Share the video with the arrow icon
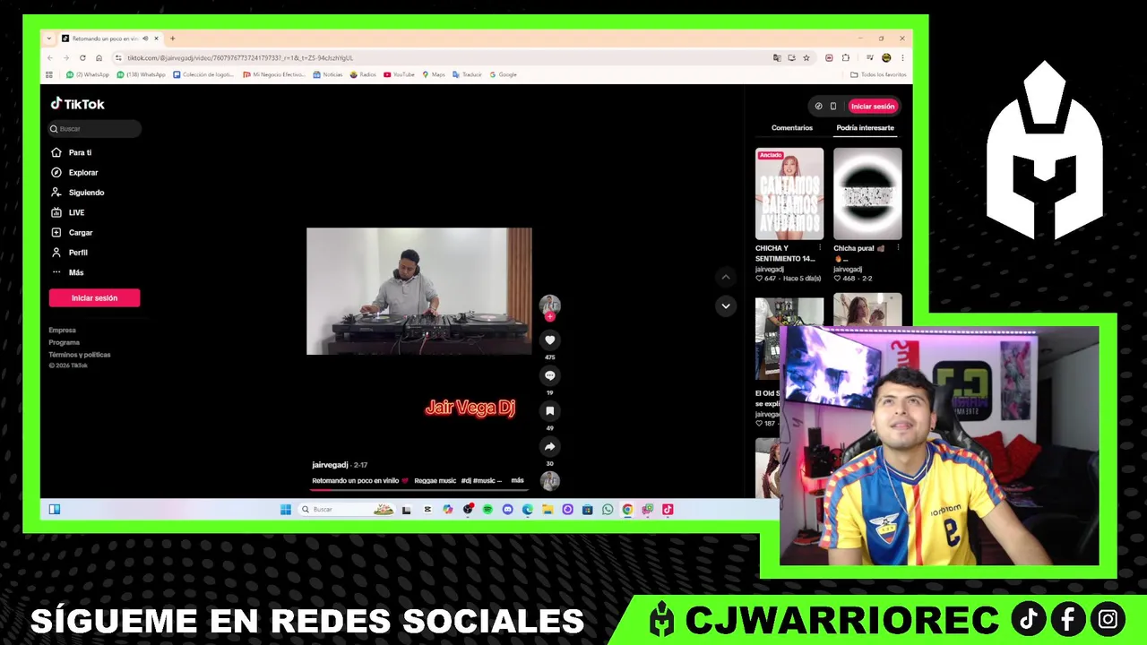This screenshot has width=1147, height=645. coord(550,446)
